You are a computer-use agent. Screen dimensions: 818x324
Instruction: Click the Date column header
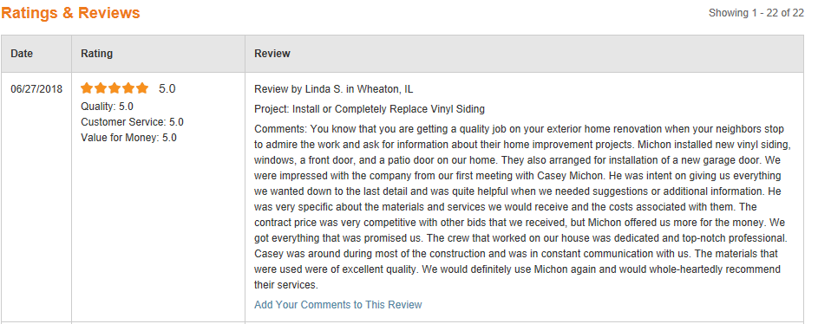(22, 54)
